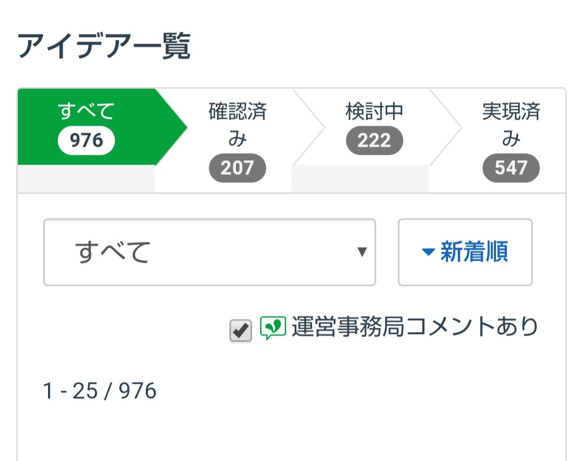This screenshot has height=461, width=583.
Task: Click the "1 - 25 / 976" result count
Action: [100, 391]
